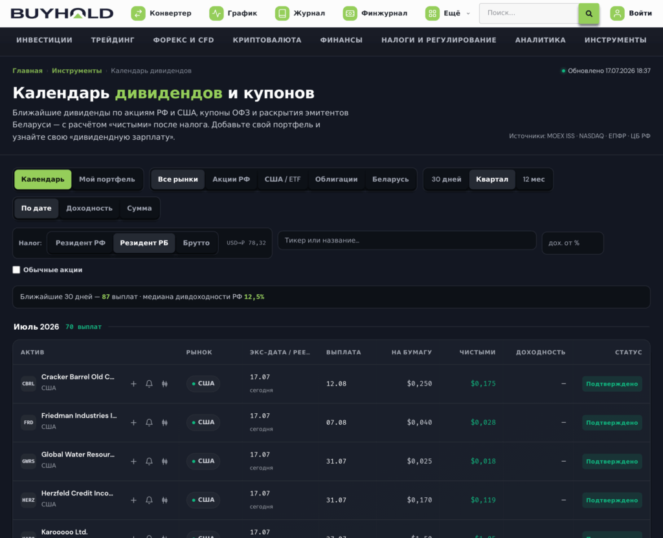Click the Войти login link

pyautogui.click(x=640, y=14)
